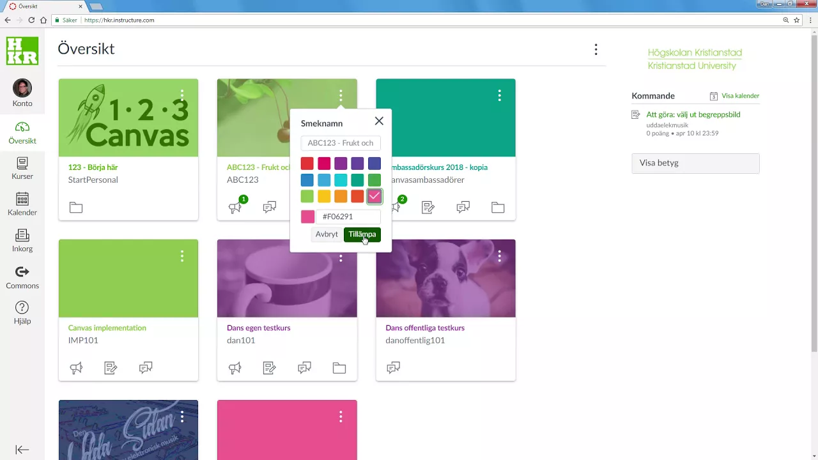Open Kurser in the sidebar
This screenshot has height=460, width=818.
coord(22,169)
